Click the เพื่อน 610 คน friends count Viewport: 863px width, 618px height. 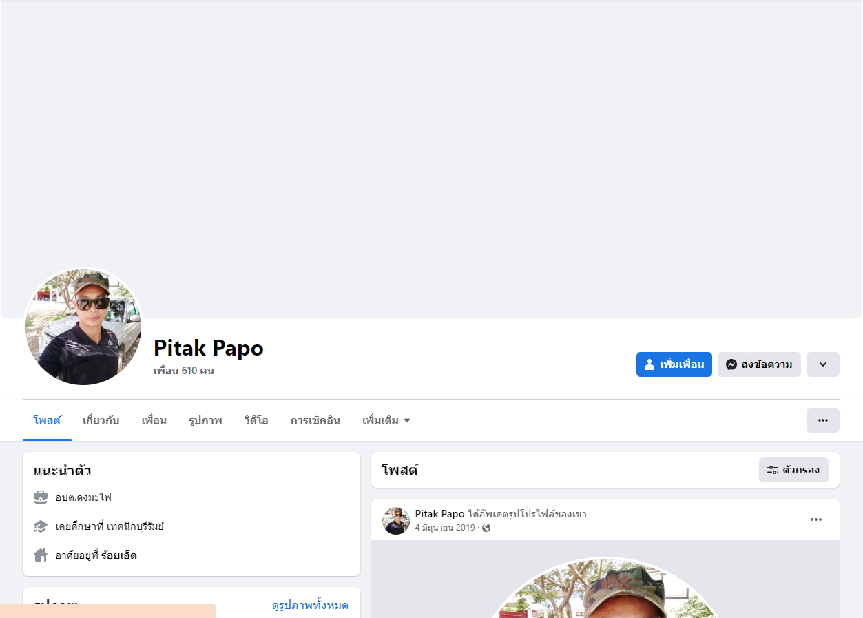pyautogui.click(x=184, y=371)
